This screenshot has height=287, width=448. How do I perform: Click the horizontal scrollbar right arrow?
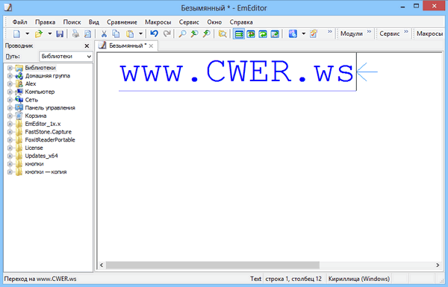coord(438,265)
